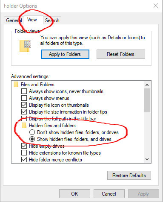Viewport: 163px width, 202px height.
Task: Click the greyed-out Apply button
Action: coord(143,193)
